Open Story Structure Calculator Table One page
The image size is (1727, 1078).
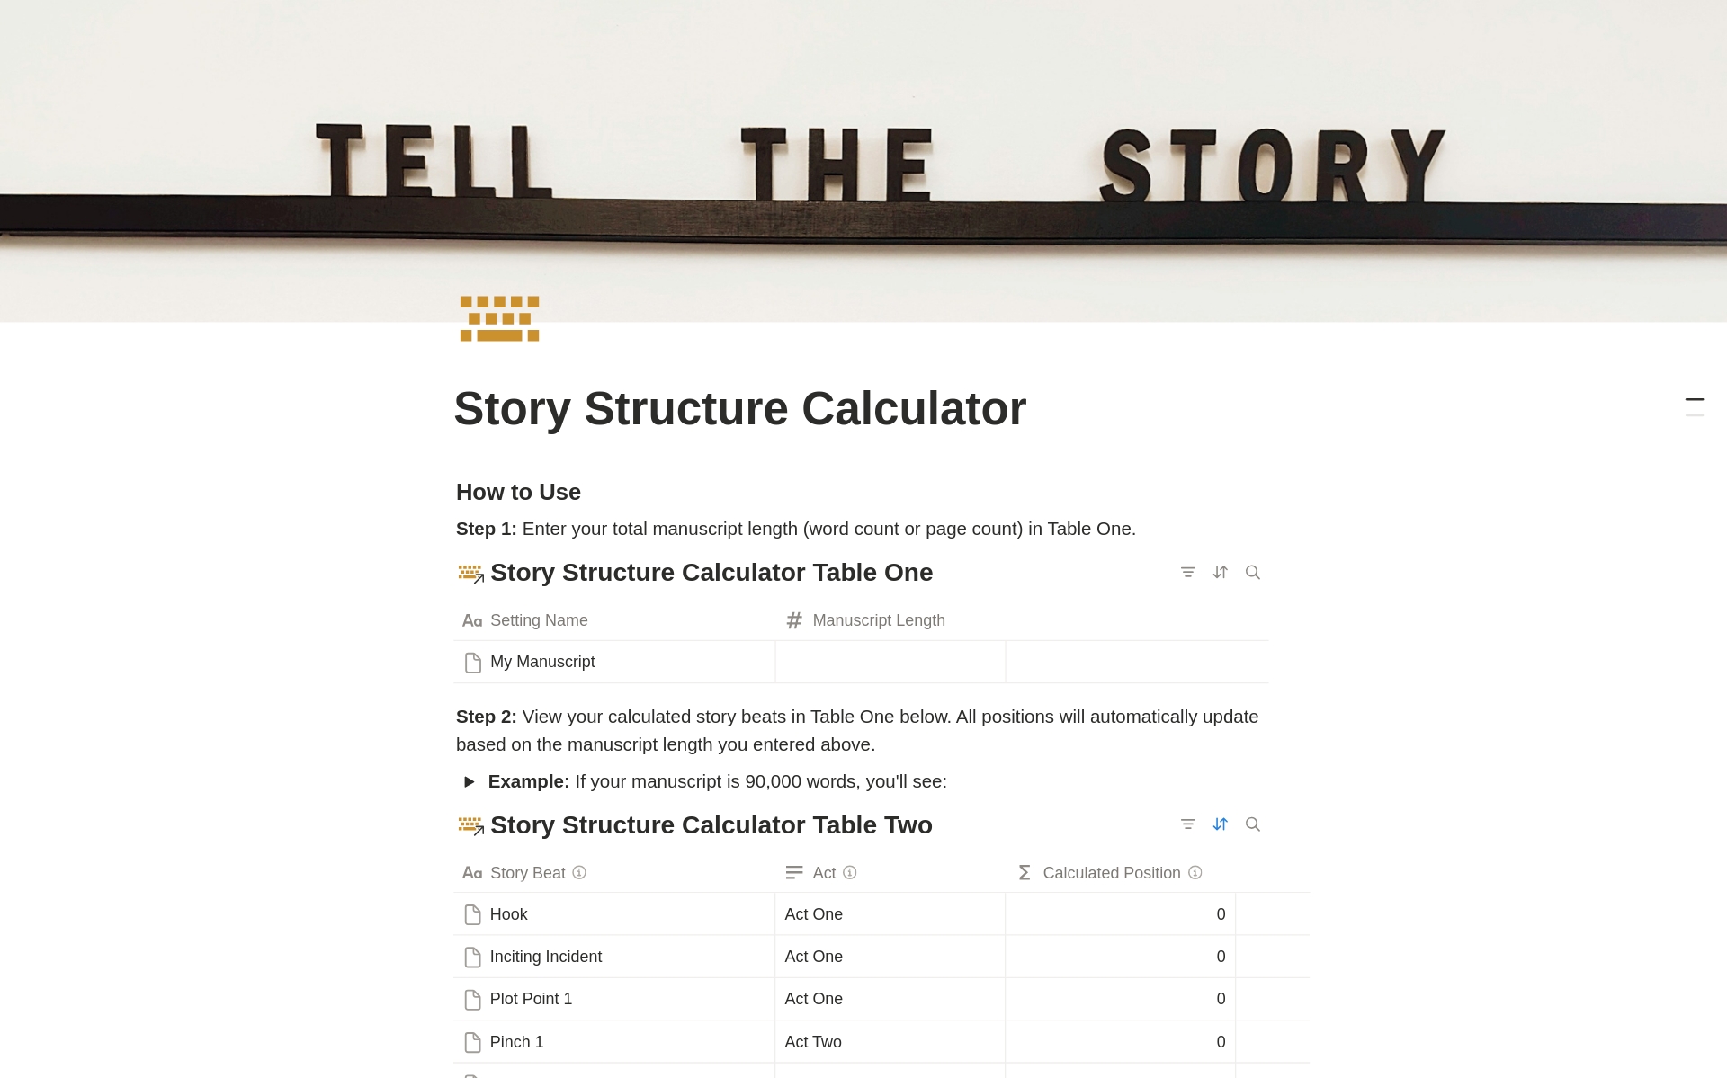click(711, 572)
